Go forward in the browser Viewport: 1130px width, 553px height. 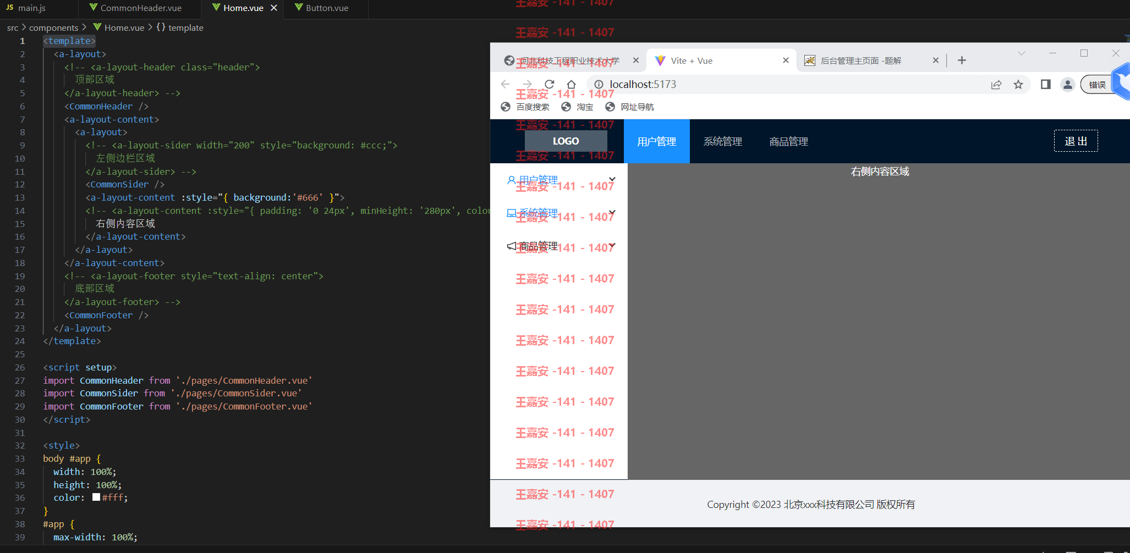(x=527, y=84)
